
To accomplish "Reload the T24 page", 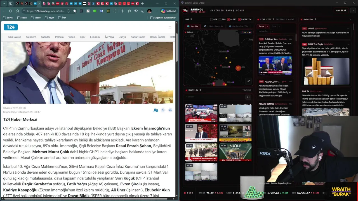I will click(11, 11).
